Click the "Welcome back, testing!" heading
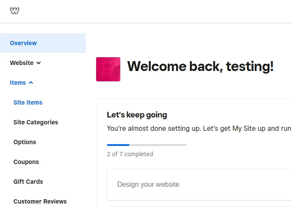 point(200,66)
